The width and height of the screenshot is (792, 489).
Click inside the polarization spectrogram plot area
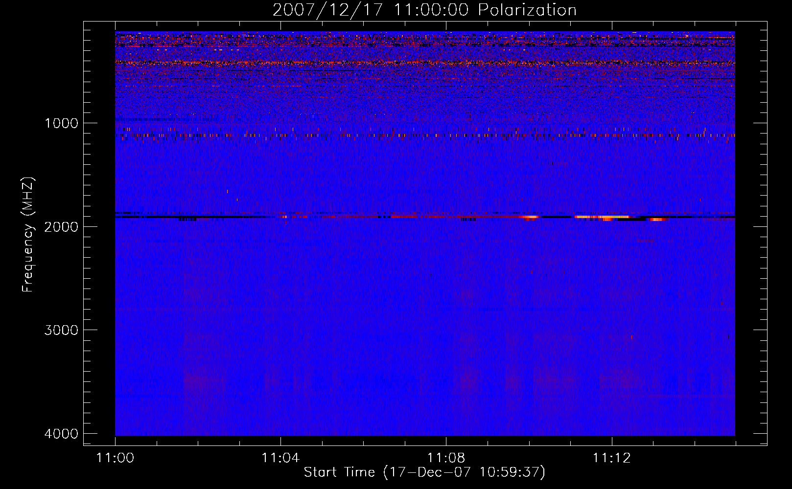click(x=425, y=233)
